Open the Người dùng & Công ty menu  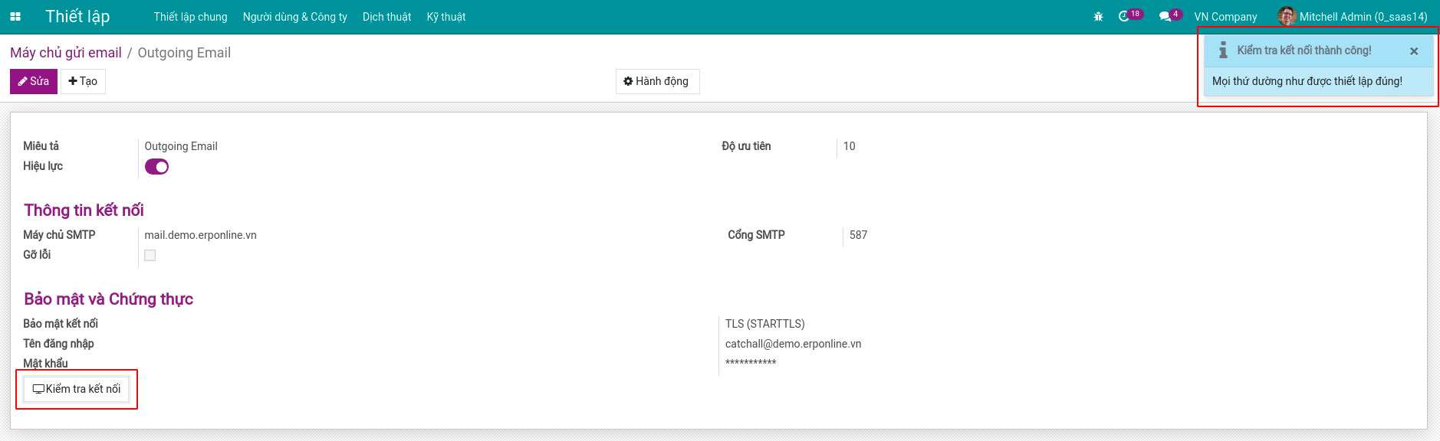(x=294, y=17)
